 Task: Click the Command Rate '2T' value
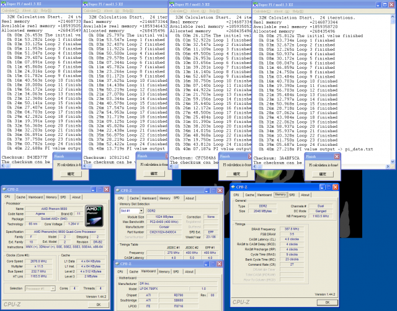(292, 264)
